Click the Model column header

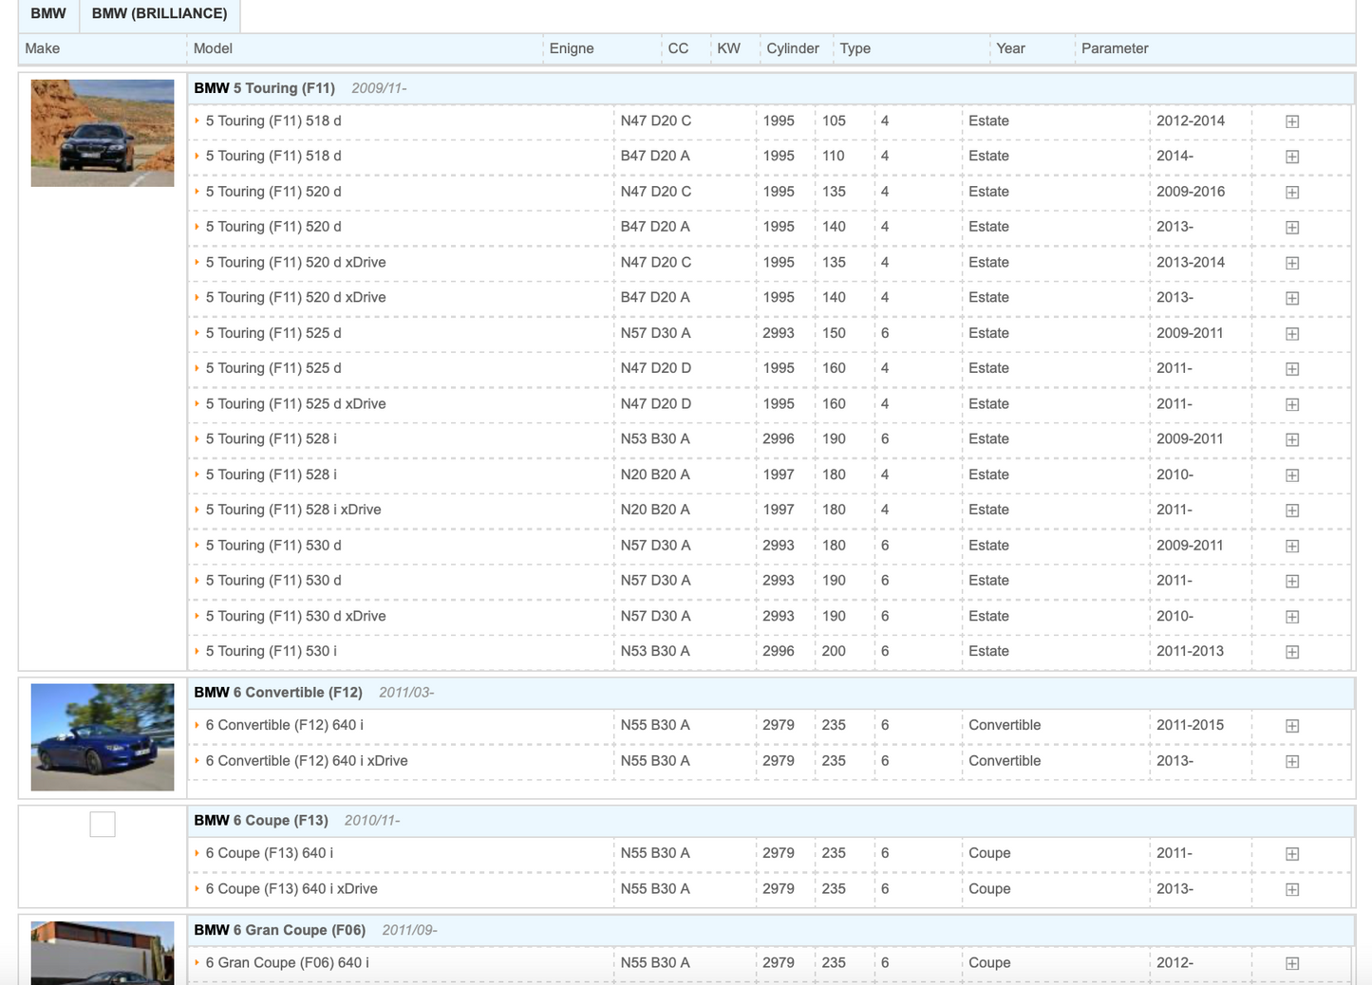[x=213, y=48]
